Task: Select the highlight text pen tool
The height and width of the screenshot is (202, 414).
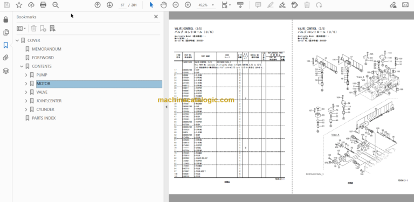Action: coord(270,5)
